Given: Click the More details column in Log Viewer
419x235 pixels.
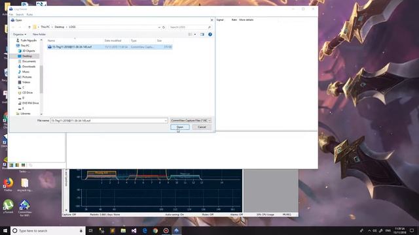Looking at the screenshot, I should tap(246, 20).
